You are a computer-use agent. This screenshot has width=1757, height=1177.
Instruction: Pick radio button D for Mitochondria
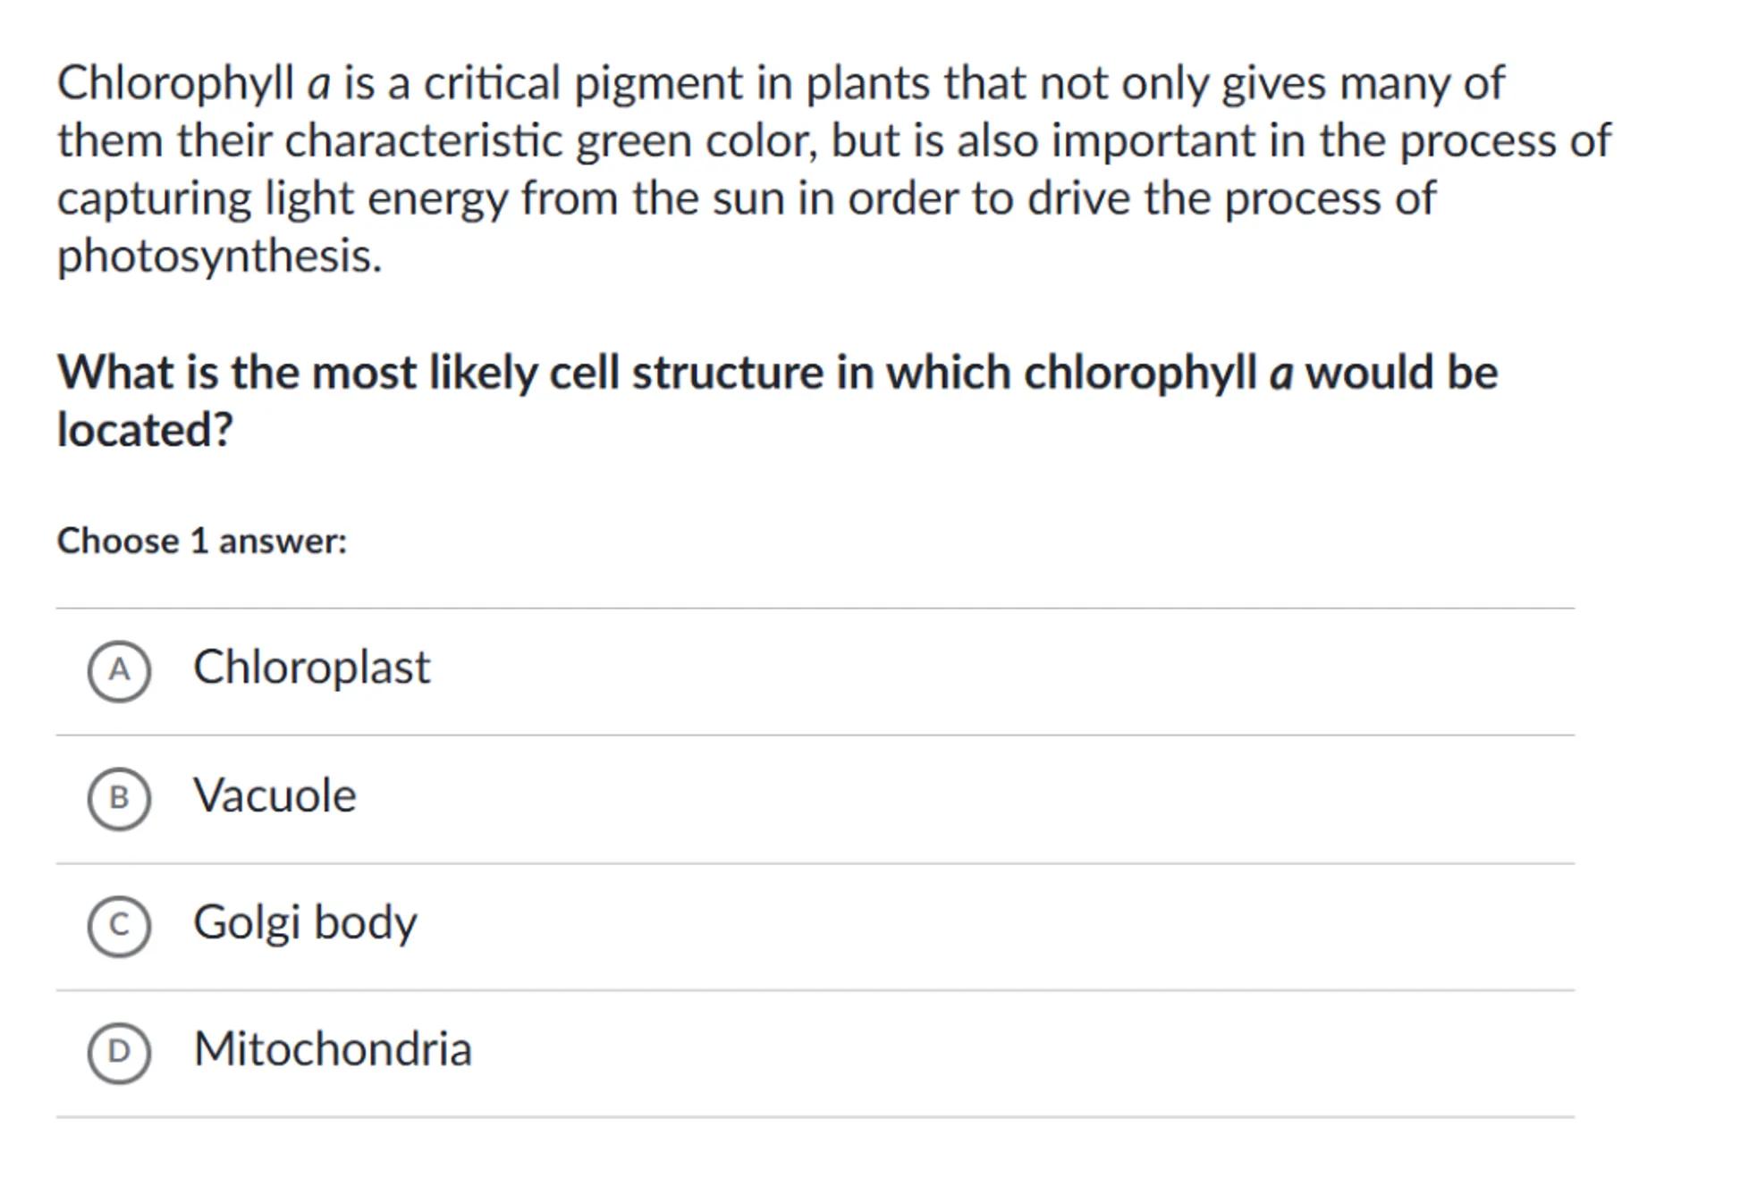pos(119,1052)
